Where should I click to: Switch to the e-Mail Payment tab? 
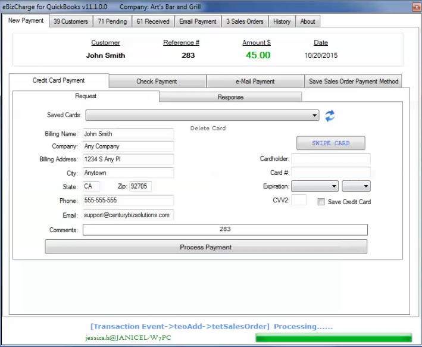255,82
